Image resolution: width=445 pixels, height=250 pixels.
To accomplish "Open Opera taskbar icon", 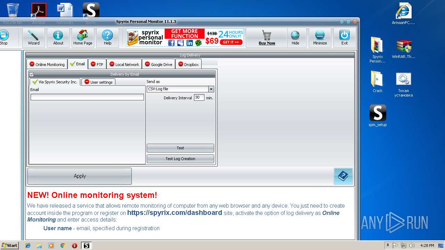I will tap(74, 245).
